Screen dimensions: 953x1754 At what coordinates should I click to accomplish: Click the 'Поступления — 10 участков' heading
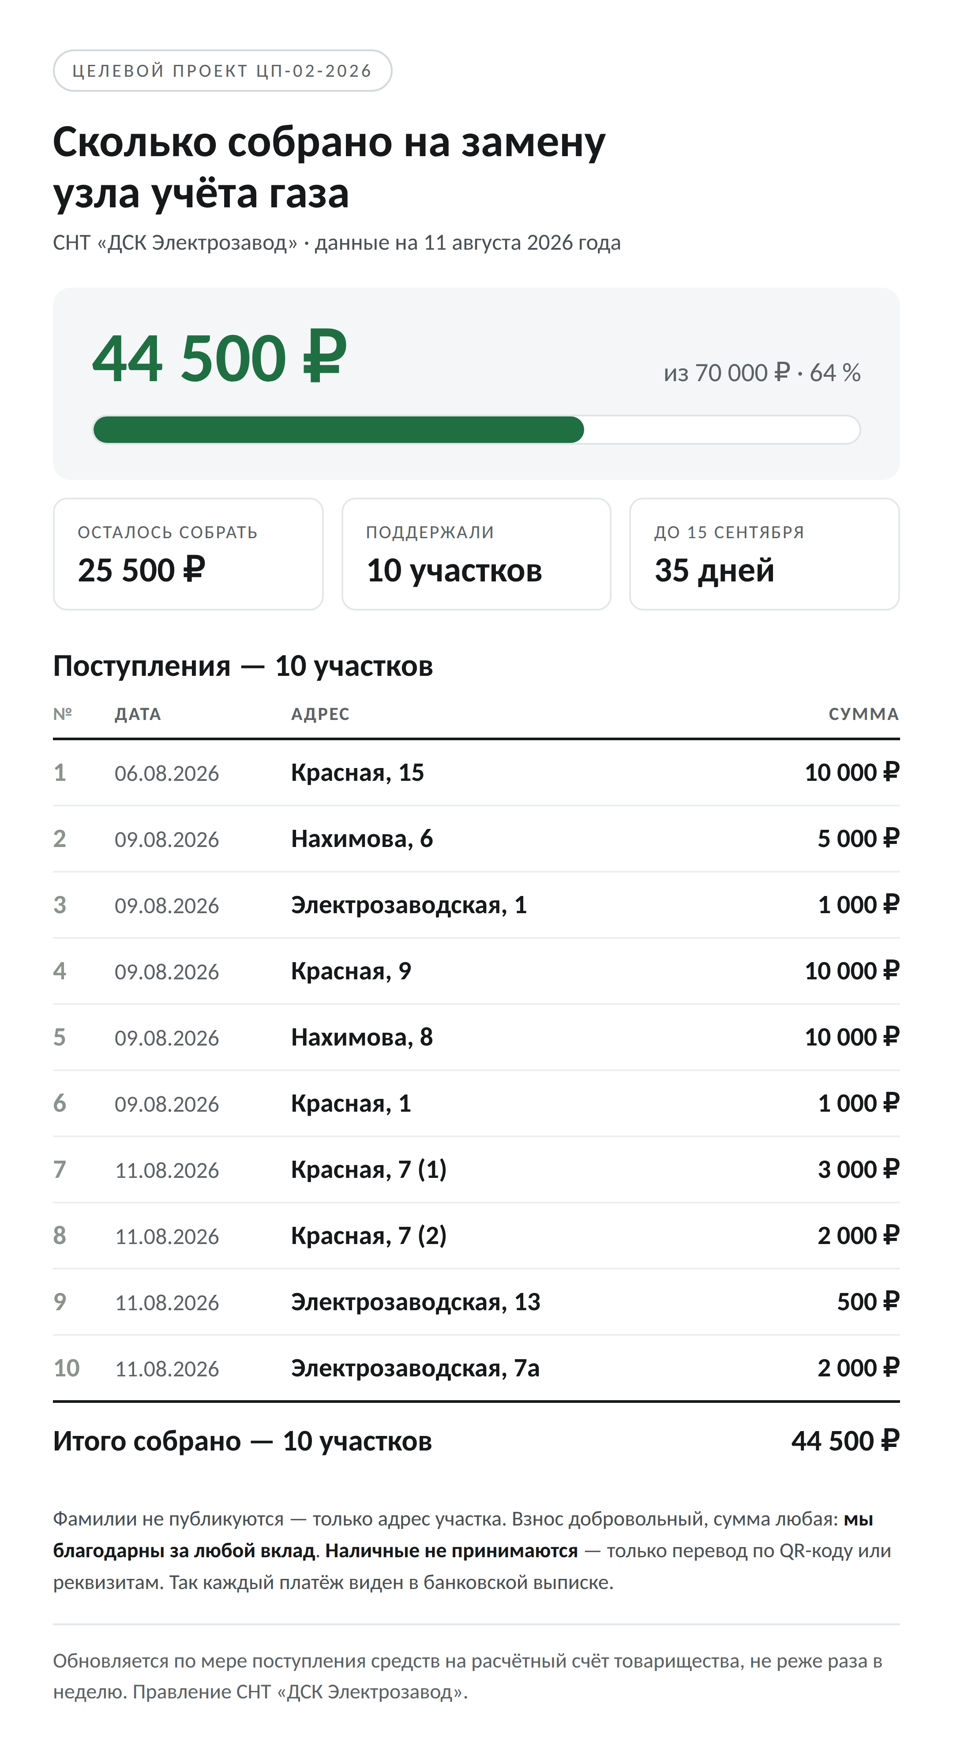click(243, 666)
